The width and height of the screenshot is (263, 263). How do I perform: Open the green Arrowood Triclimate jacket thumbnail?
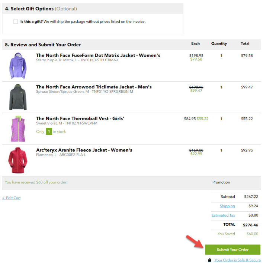pyautogui.click(x=18, y=97)
